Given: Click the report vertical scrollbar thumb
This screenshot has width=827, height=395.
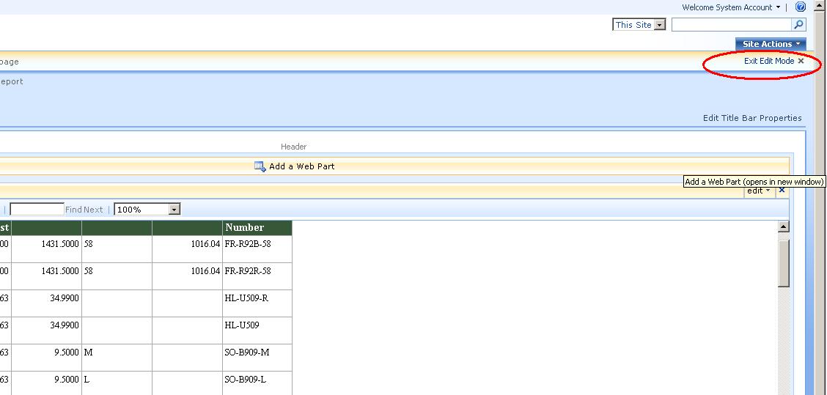Looking at the screenshot, I should coord(784,264).
